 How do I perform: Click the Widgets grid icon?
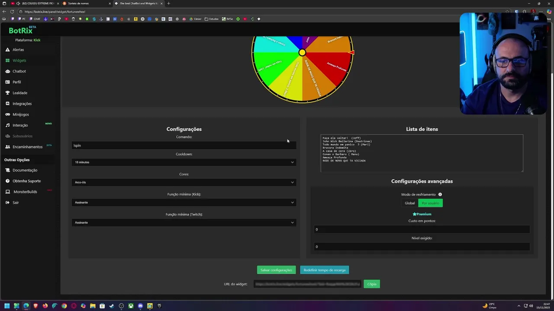pyautogui.click(x=7, y=60)
